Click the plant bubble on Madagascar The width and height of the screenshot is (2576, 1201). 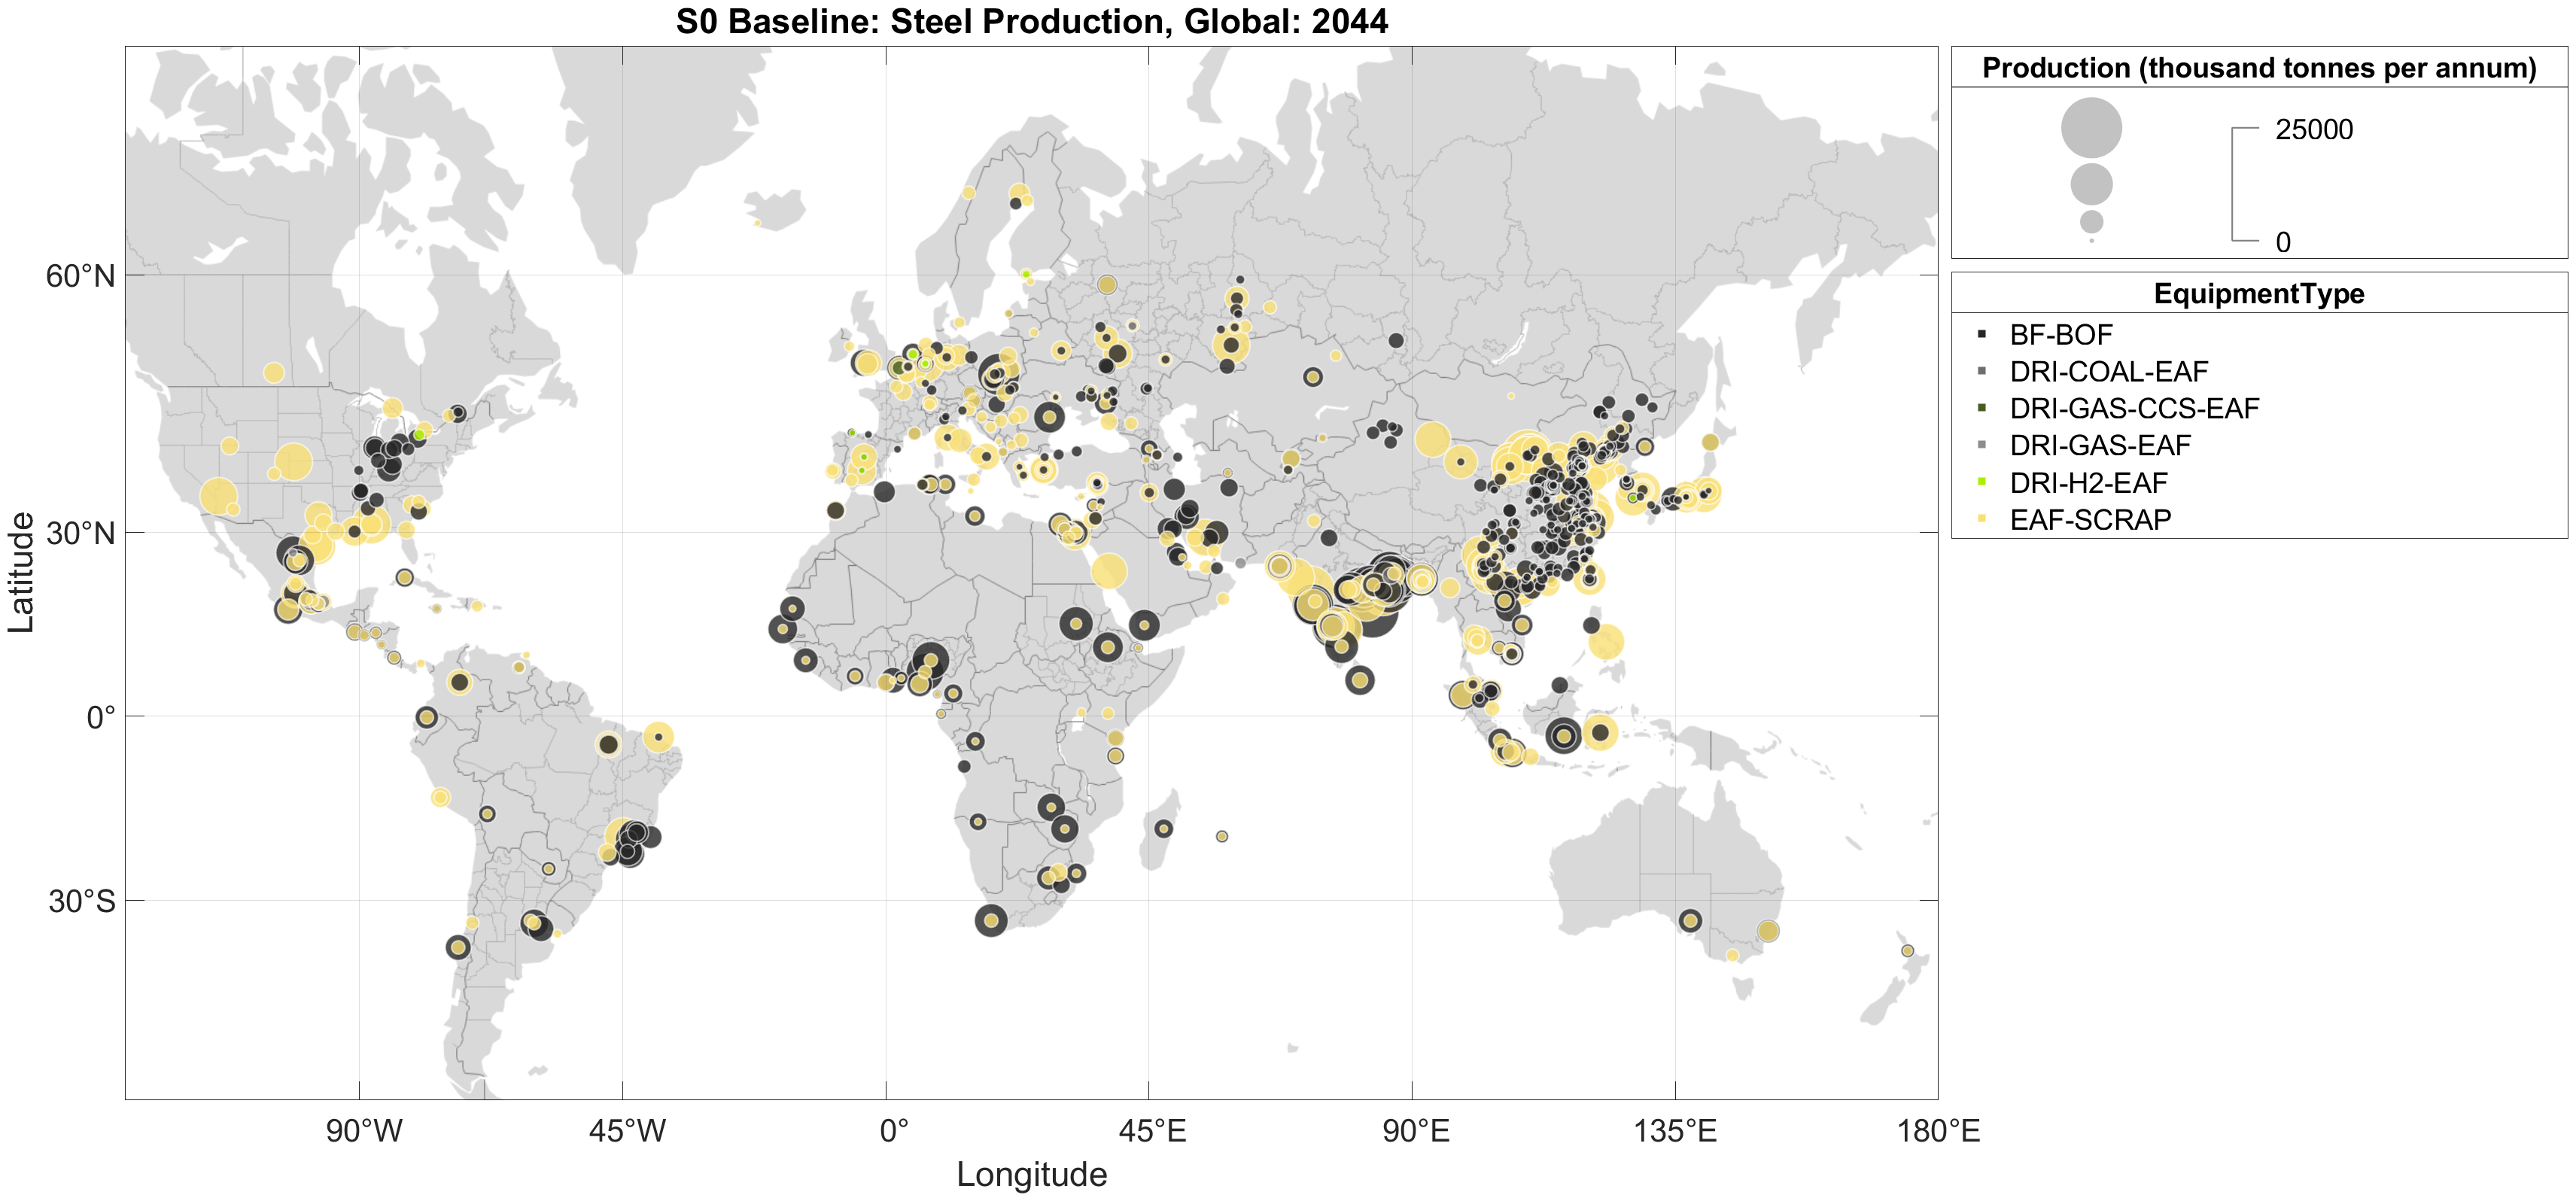[1163, 828]
